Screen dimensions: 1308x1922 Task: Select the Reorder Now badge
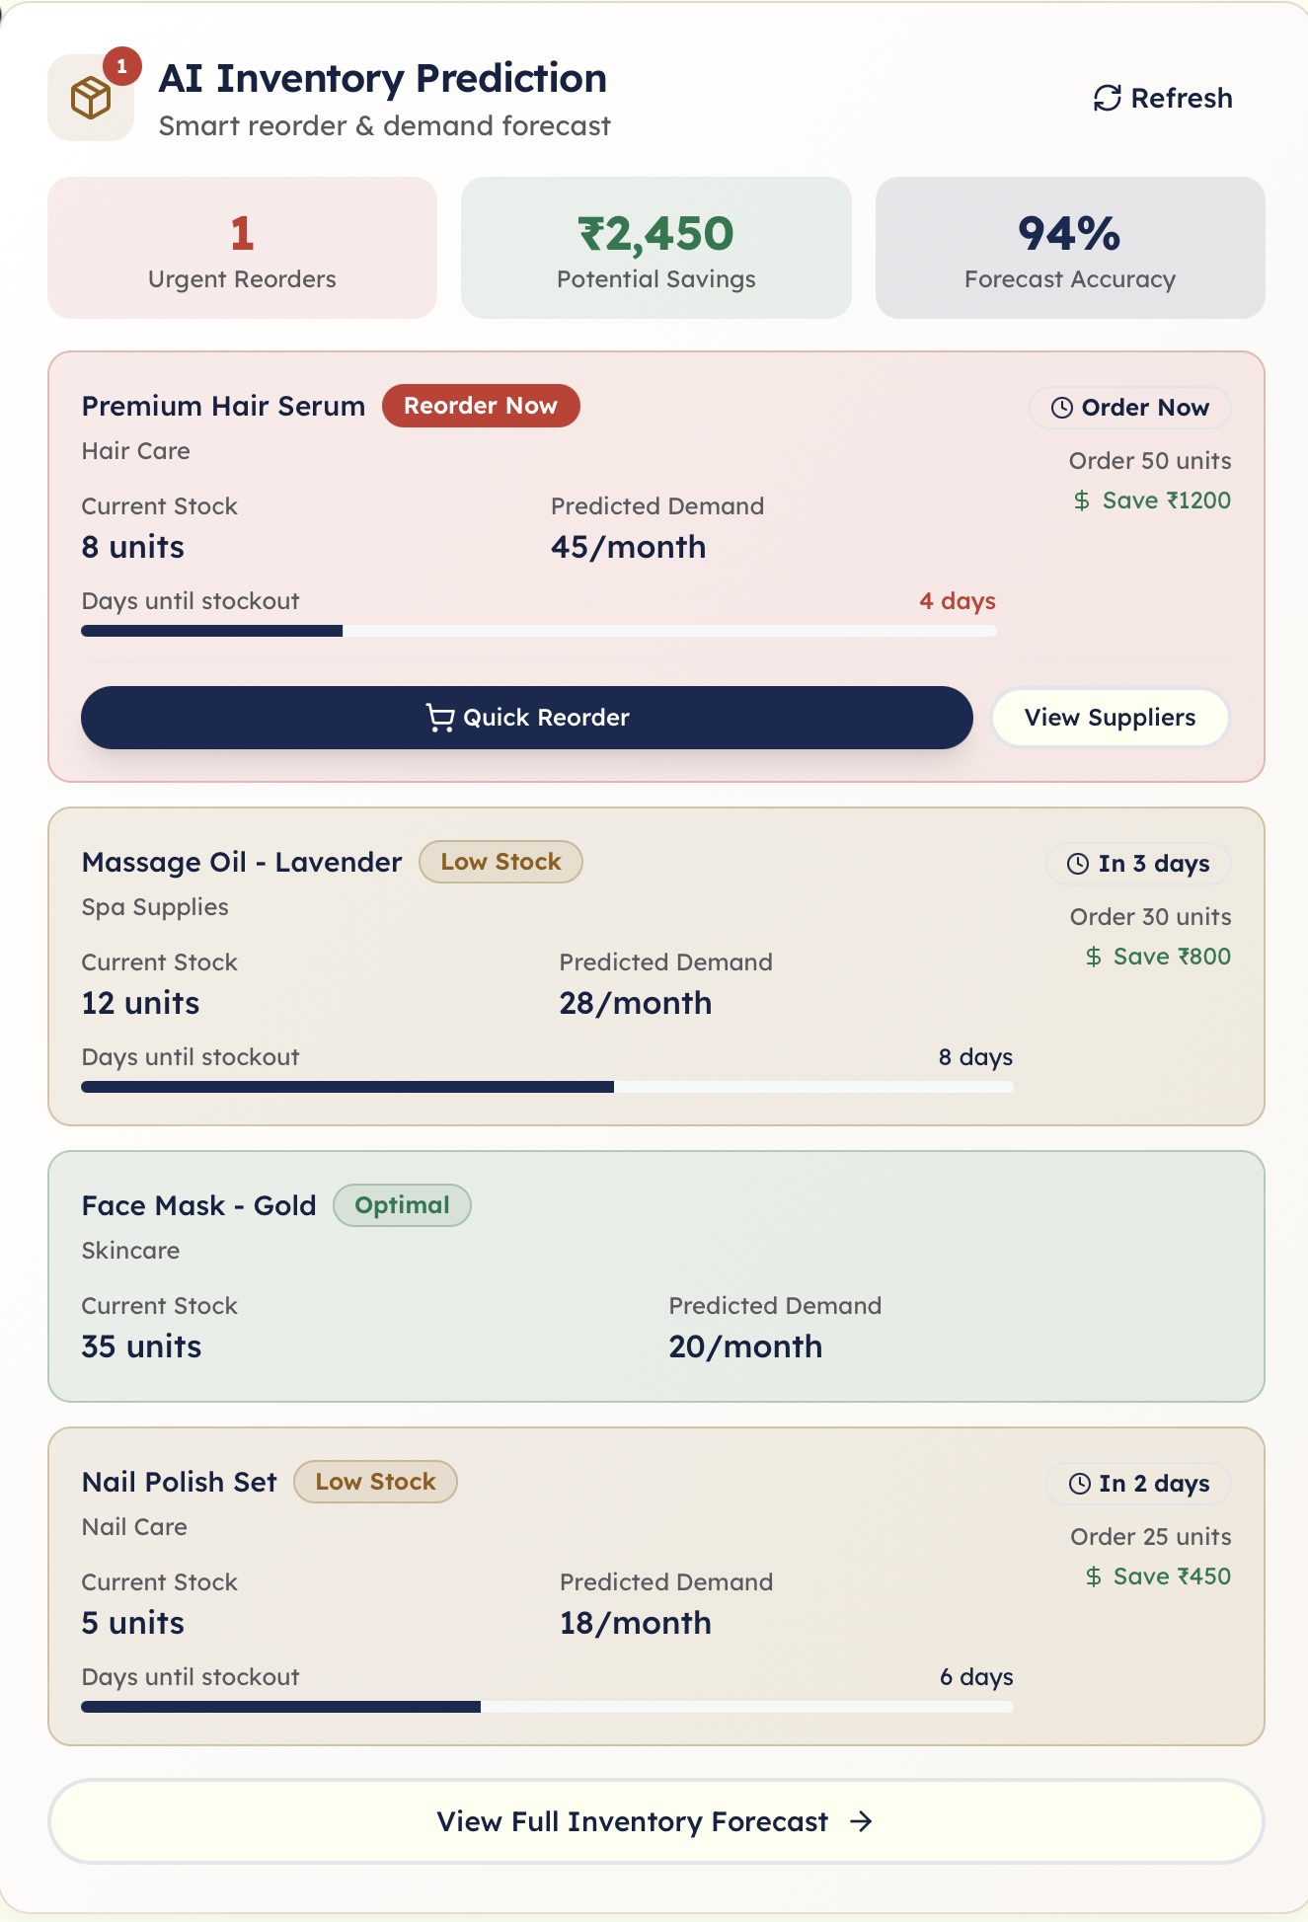point(481,406)
